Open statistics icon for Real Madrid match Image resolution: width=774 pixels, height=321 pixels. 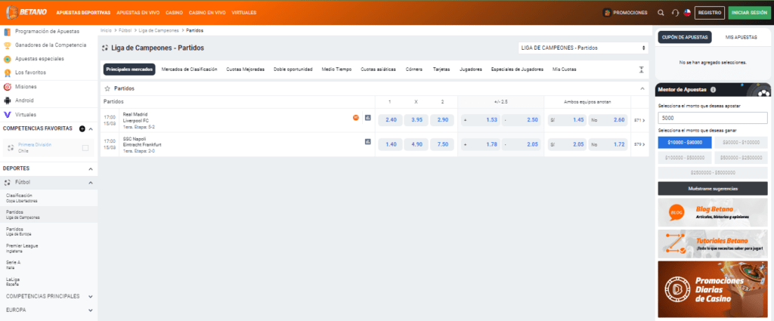368,117
